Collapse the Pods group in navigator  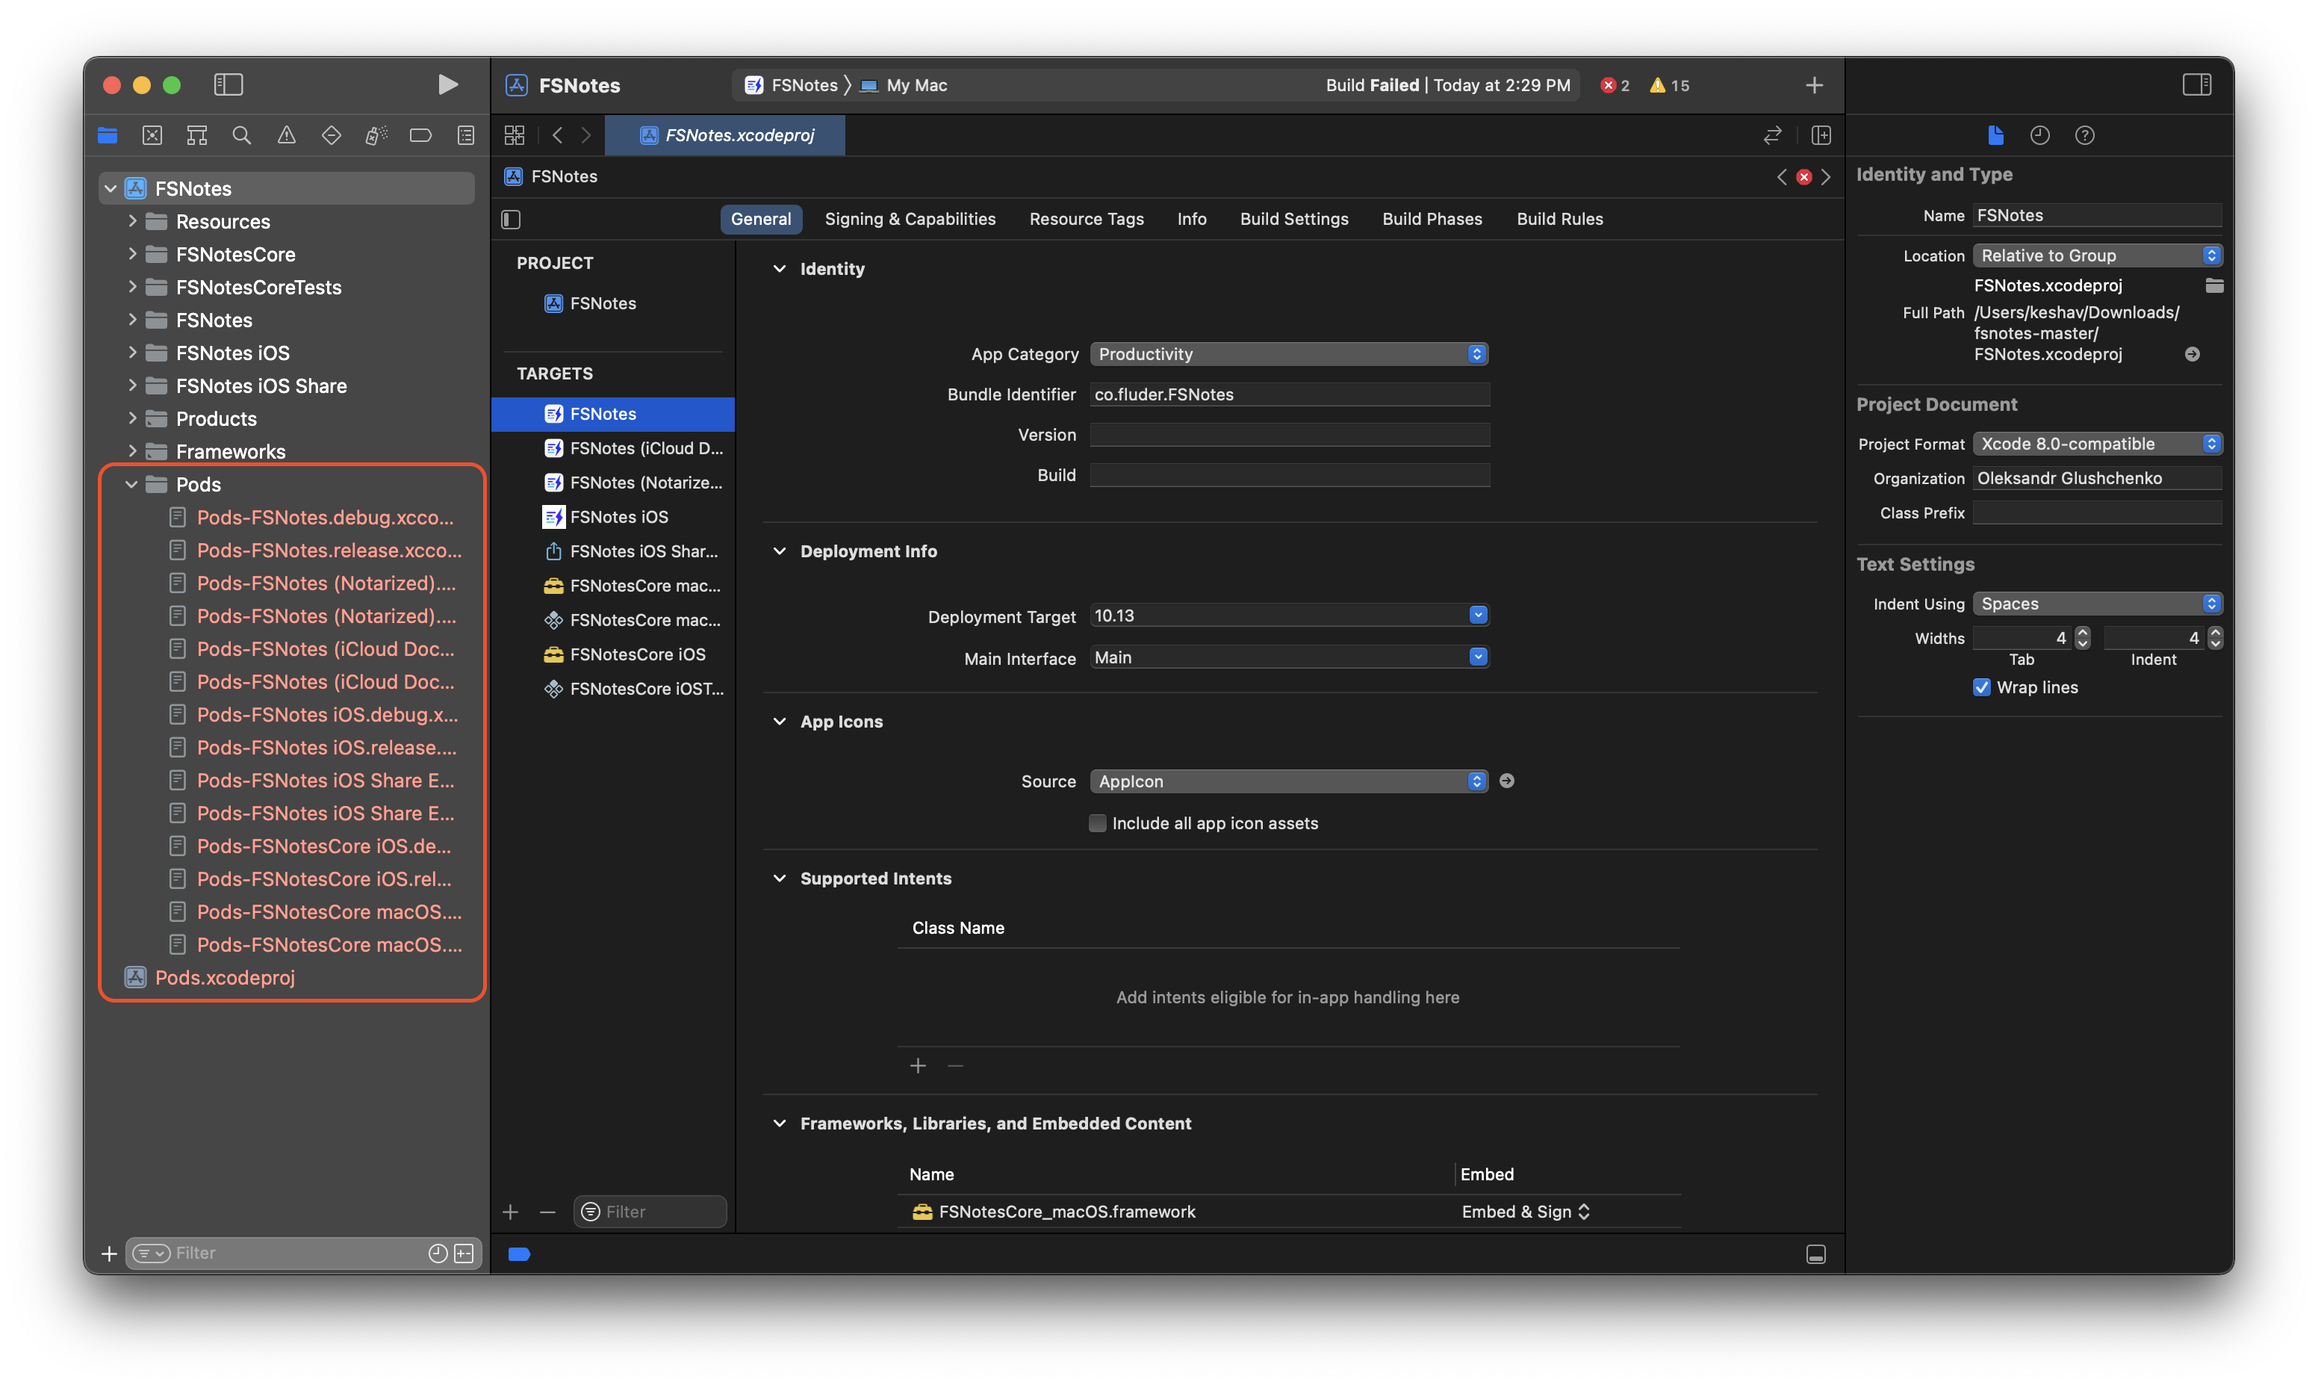[131, 483]
